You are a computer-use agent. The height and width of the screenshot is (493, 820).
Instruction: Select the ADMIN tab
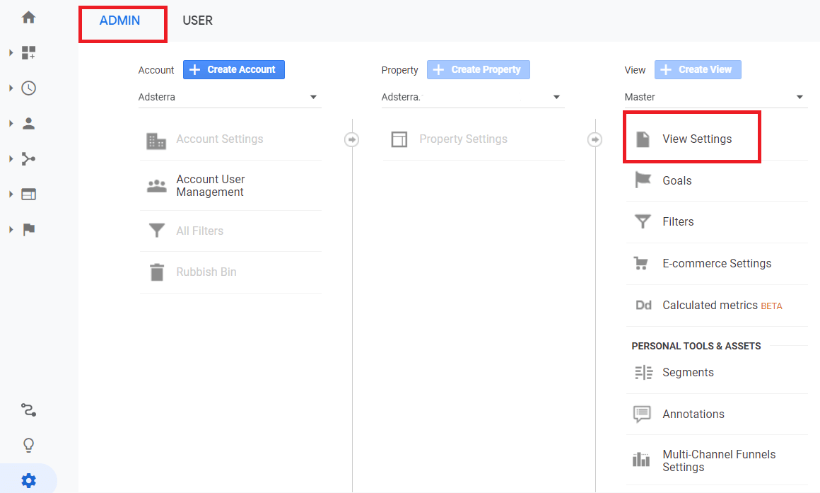[x=122, y=20]
